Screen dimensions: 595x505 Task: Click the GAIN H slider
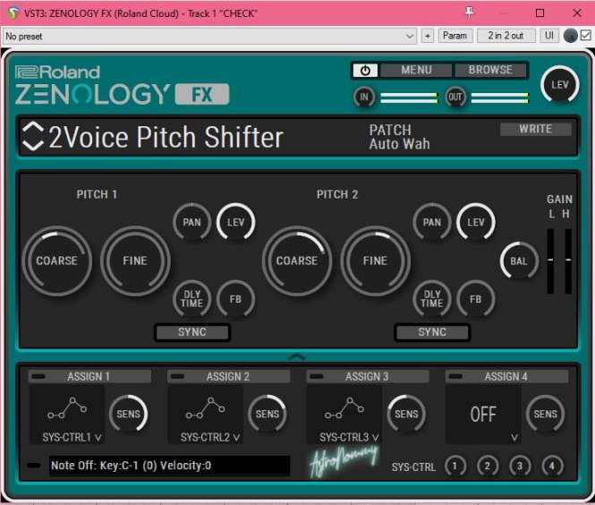coord(568,261)
